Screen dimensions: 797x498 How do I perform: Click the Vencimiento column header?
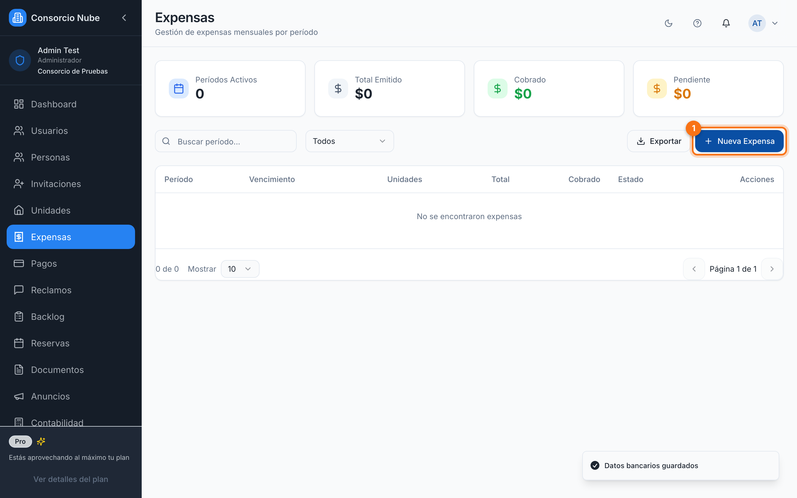click(272, 180)
